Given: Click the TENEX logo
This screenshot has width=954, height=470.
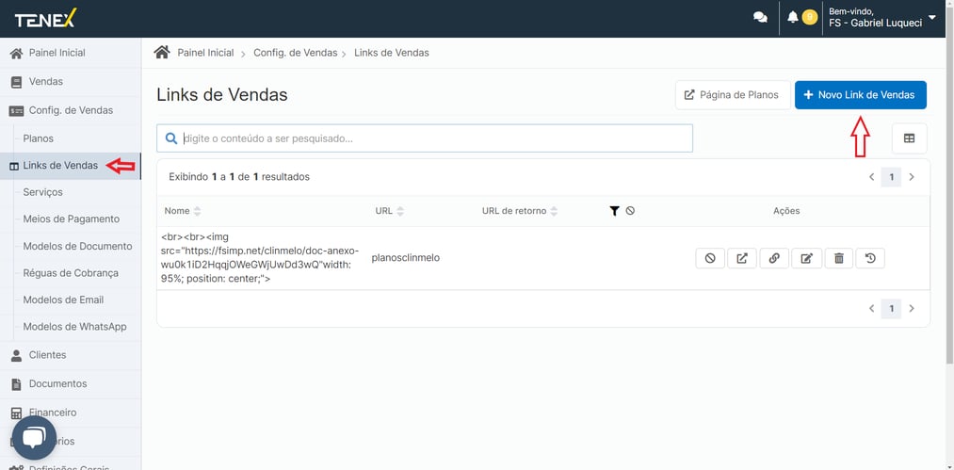Looking at the screenshot, I should point(45,19).
